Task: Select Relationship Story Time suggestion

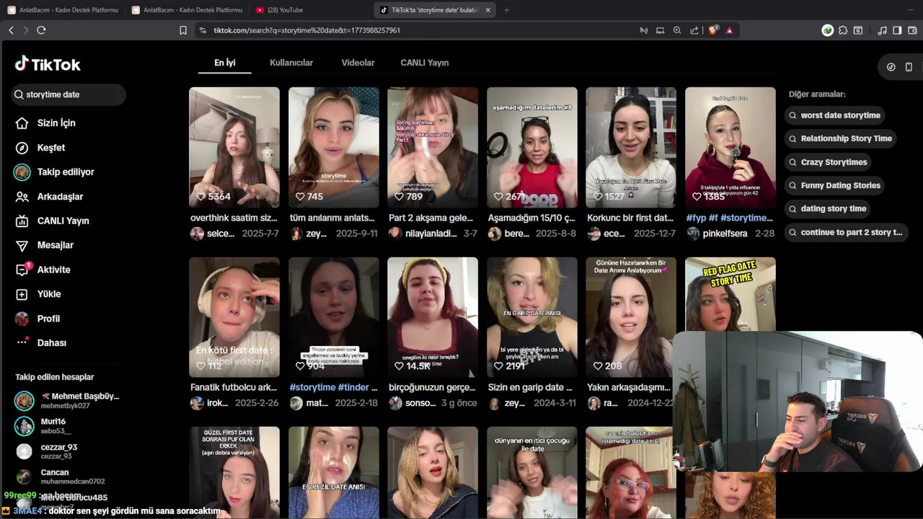Action: (842, 138)
